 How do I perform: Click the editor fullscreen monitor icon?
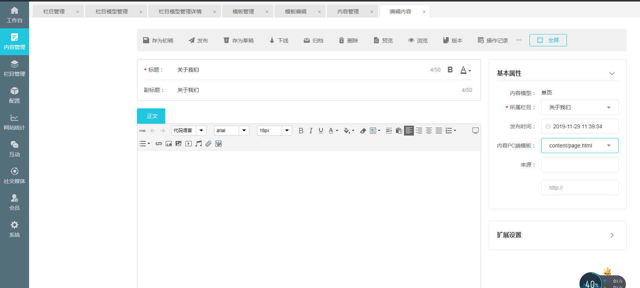476,131
